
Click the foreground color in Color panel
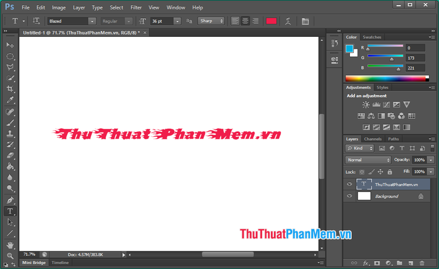(349, 49)
